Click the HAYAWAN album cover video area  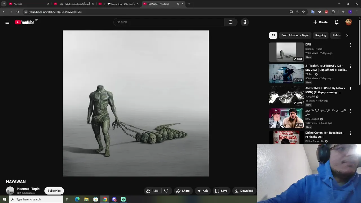point(136,103)
